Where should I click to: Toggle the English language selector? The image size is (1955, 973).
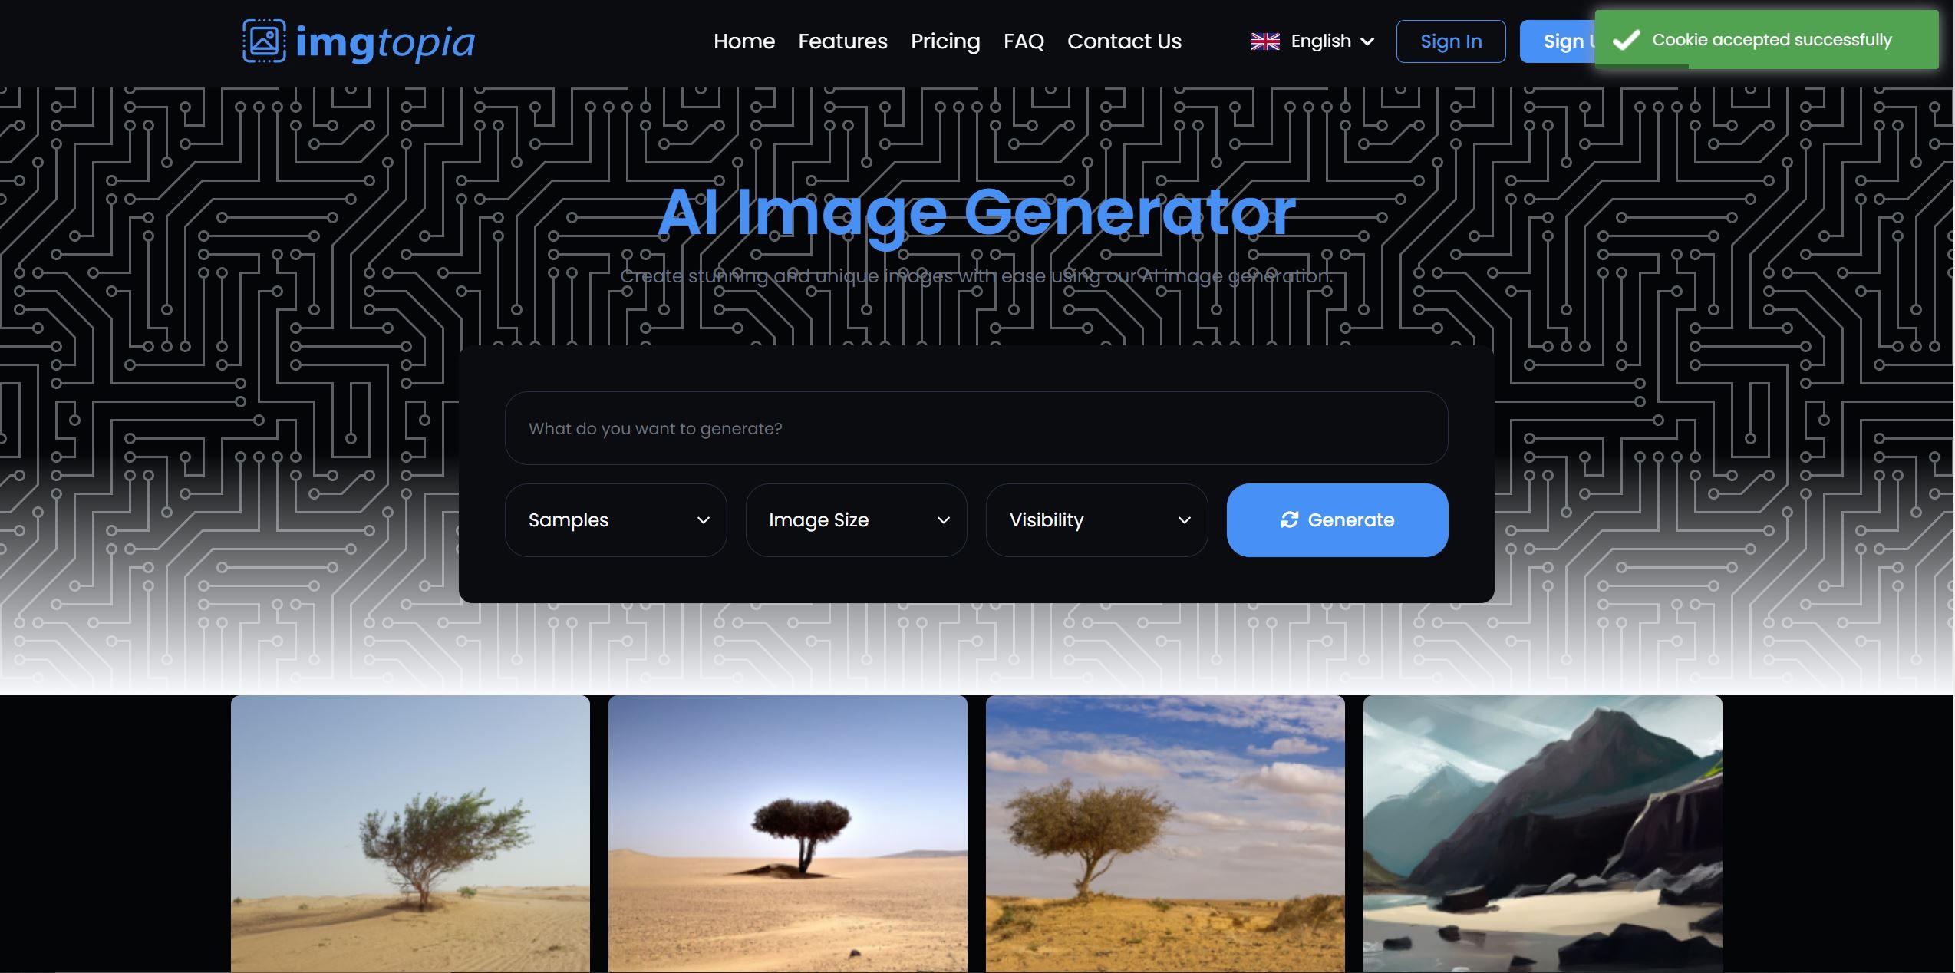[1310, 41]
